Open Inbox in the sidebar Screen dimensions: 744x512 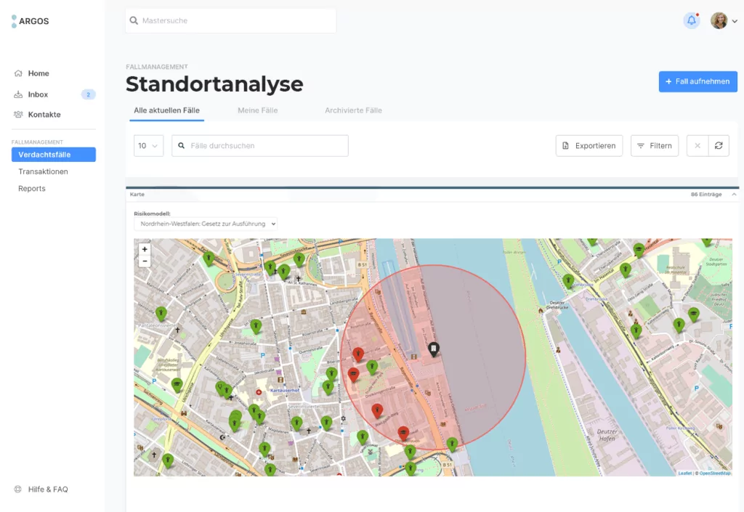(x=38, y=94)
